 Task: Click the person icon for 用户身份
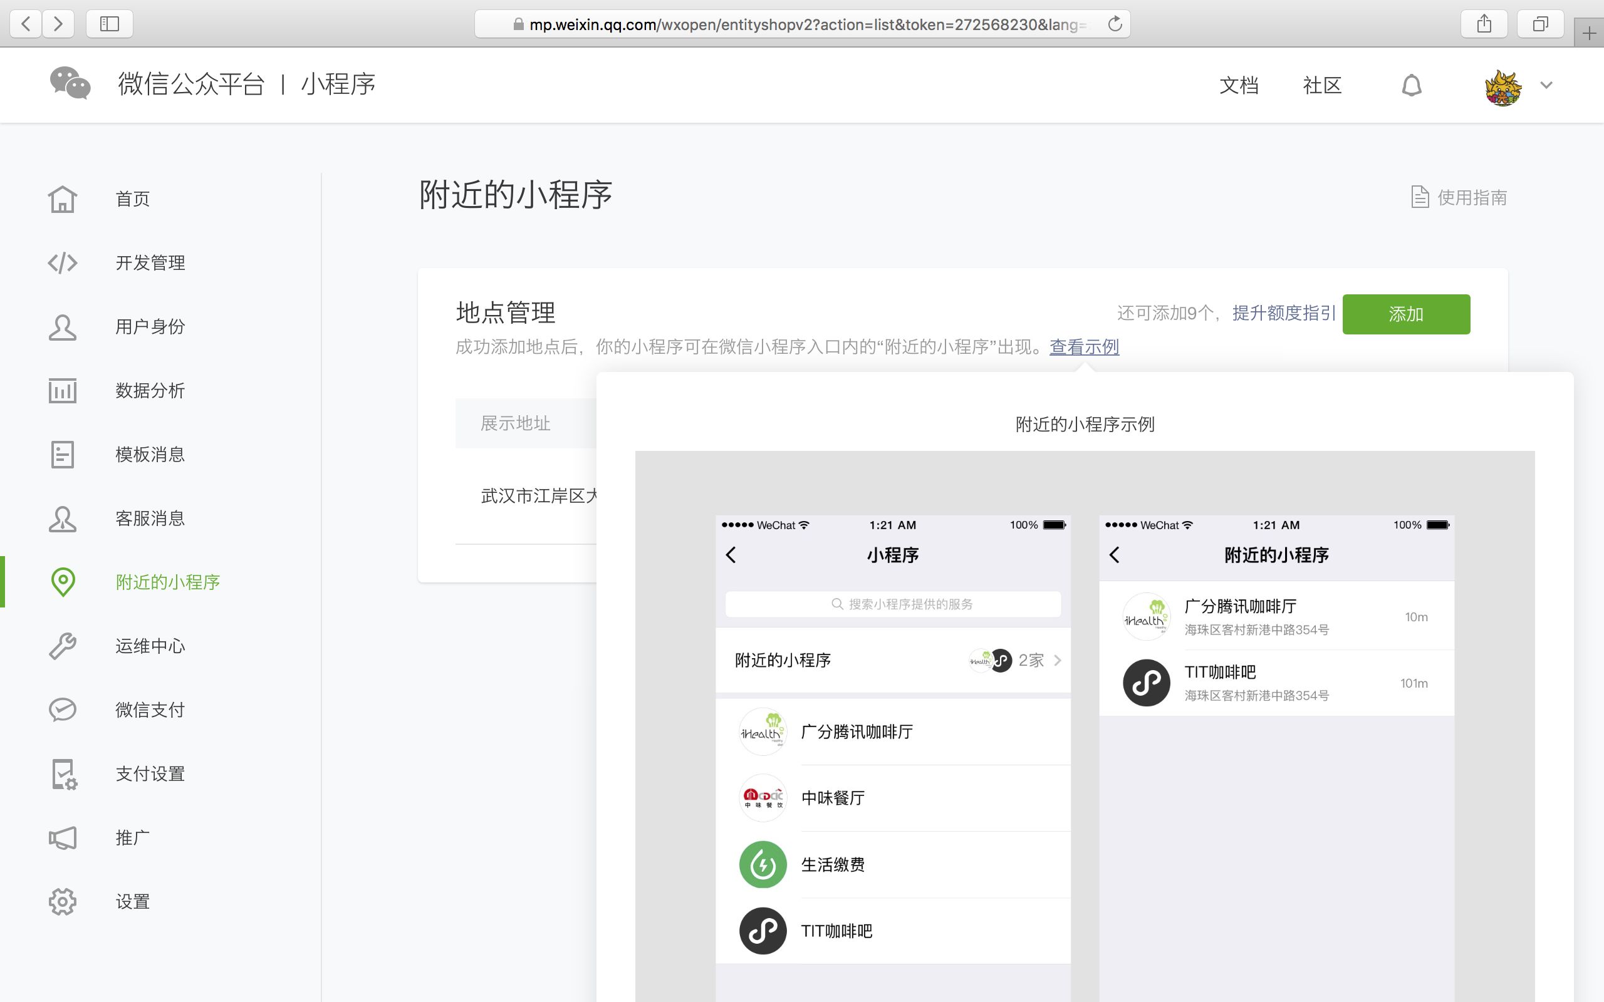[x=62, y=327]
